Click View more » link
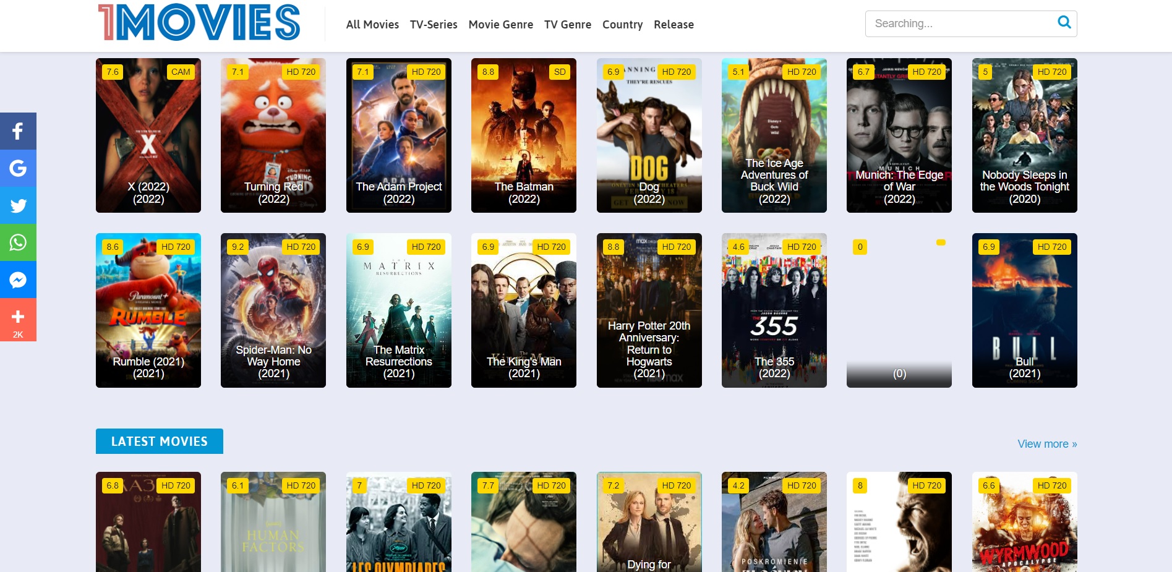The width and height of the screenshot is (1172, 572). 1047,444
